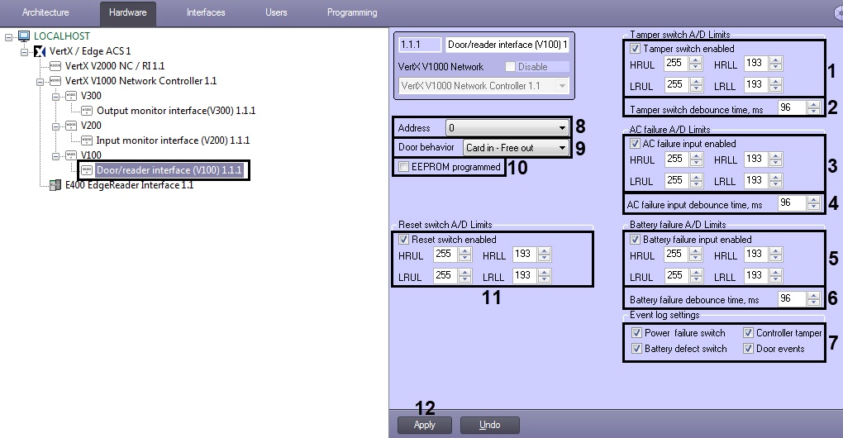Click the AC failure input debounce time spinner
The width and height of the screenshot is (843, 438).
pyautogui.click(x=814, y=202)
